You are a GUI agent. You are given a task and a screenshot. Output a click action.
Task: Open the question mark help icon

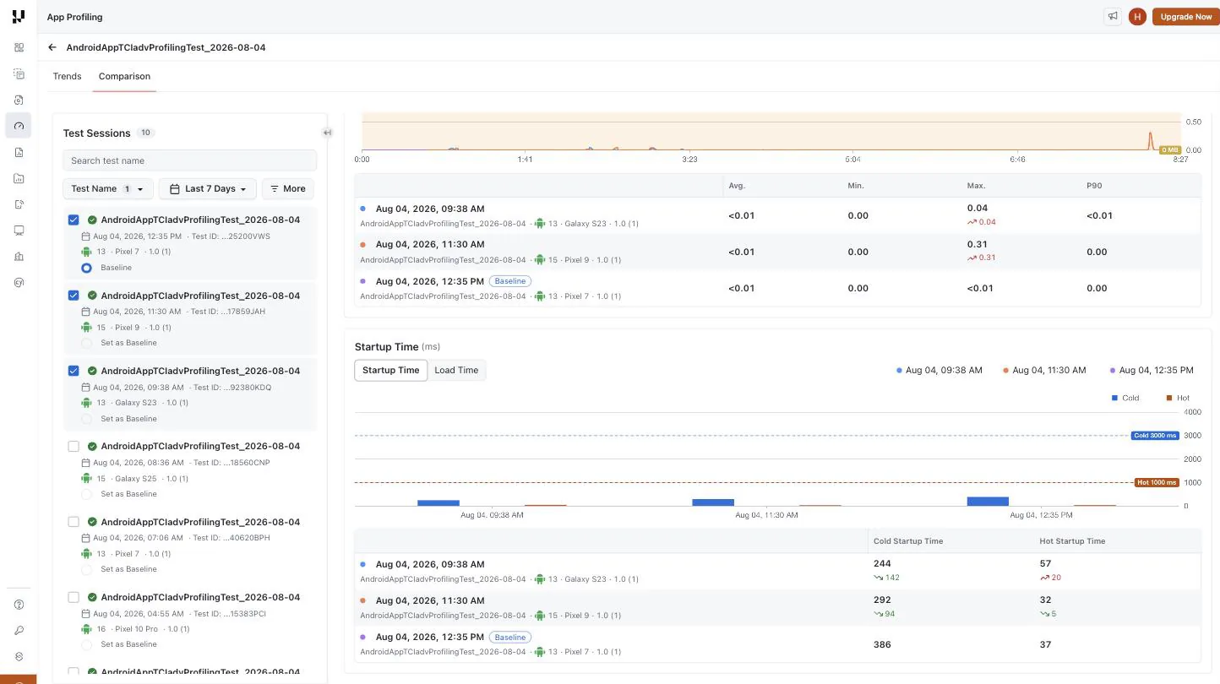tap(19, 605)
